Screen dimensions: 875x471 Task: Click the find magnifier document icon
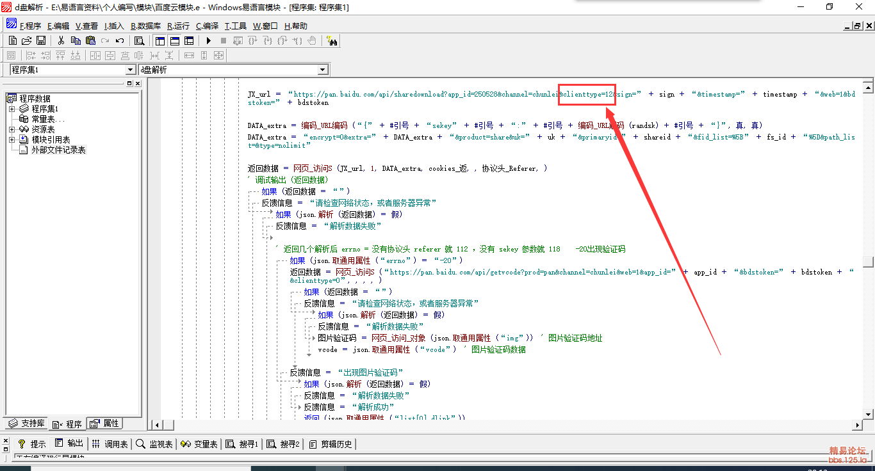[x=139, y=40]
